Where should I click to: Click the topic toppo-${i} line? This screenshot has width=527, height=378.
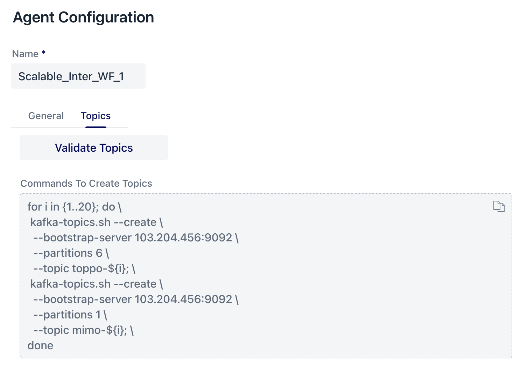click(84, 268)
